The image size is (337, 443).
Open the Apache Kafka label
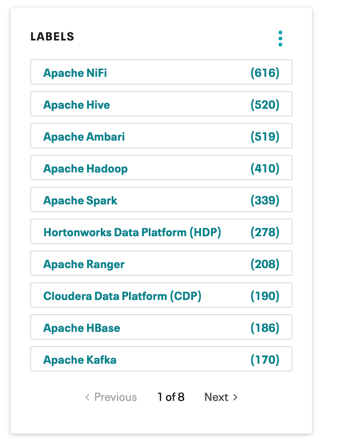pyautogui.click(x=80, y=360)
